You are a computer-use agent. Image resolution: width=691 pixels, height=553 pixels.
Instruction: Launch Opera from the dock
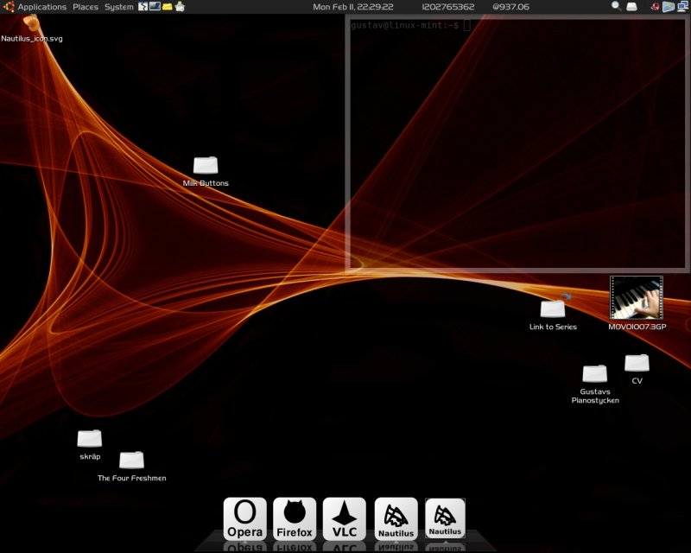(x=245, y=519)
